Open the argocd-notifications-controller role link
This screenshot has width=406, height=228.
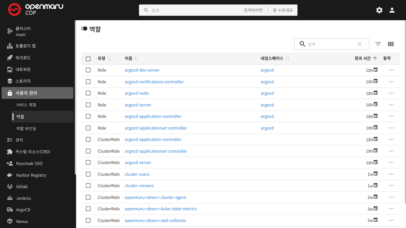click(154, 82)
